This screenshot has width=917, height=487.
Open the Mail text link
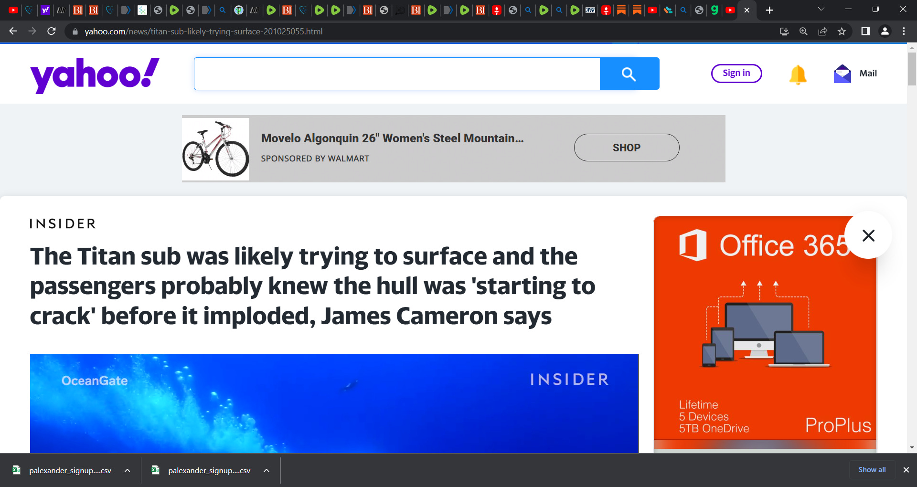(x=868, y=74)
